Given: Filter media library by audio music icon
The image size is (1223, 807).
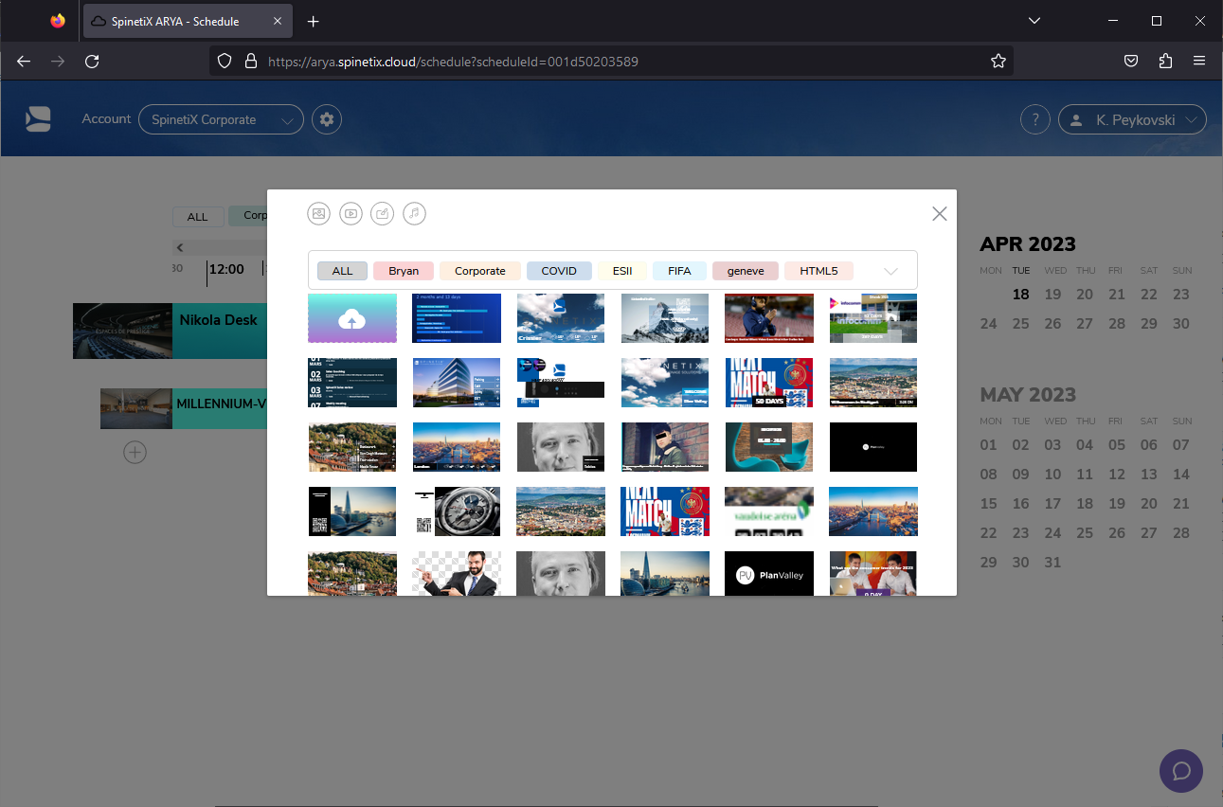Looking at the screenshot, I should pos(414,214).
